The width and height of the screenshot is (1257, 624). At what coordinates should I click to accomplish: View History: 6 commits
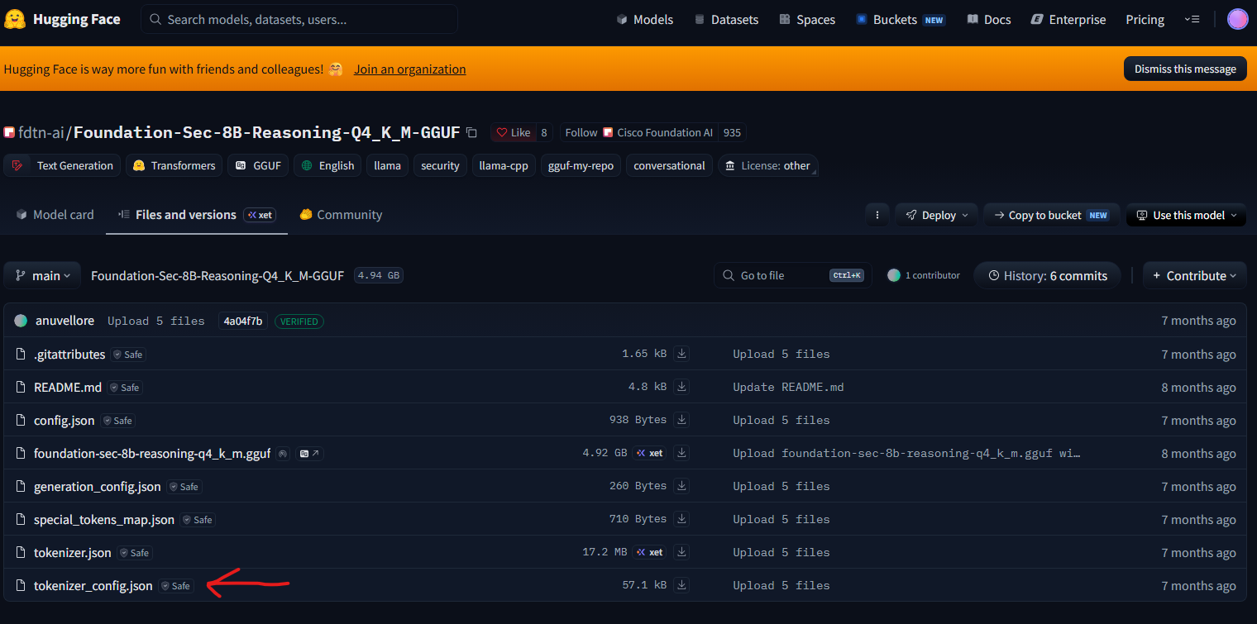click(1047, 276)
